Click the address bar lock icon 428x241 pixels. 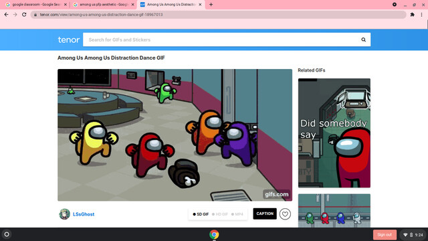point(35,15)
